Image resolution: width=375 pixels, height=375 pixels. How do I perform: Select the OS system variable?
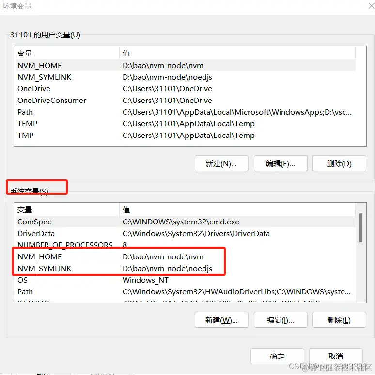click(x=186, y=280)
